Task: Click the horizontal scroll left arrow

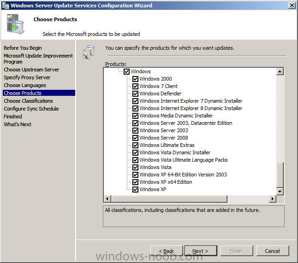Action: pyautogui.click(x=107, y=199)
